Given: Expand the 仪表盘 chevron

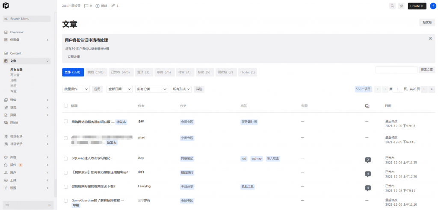Looking at the screenshot, I should pos(47,40).
